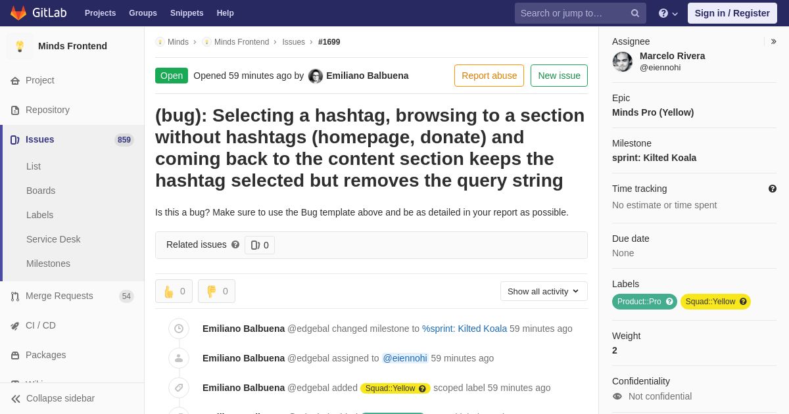
Task: Click the search magnifier icon
Action: point(635,13)
